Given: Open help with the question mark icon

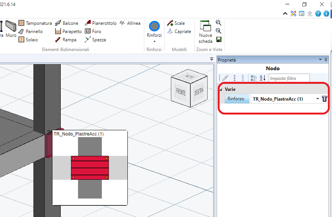Looking at the screenshot, I should 318,14.
